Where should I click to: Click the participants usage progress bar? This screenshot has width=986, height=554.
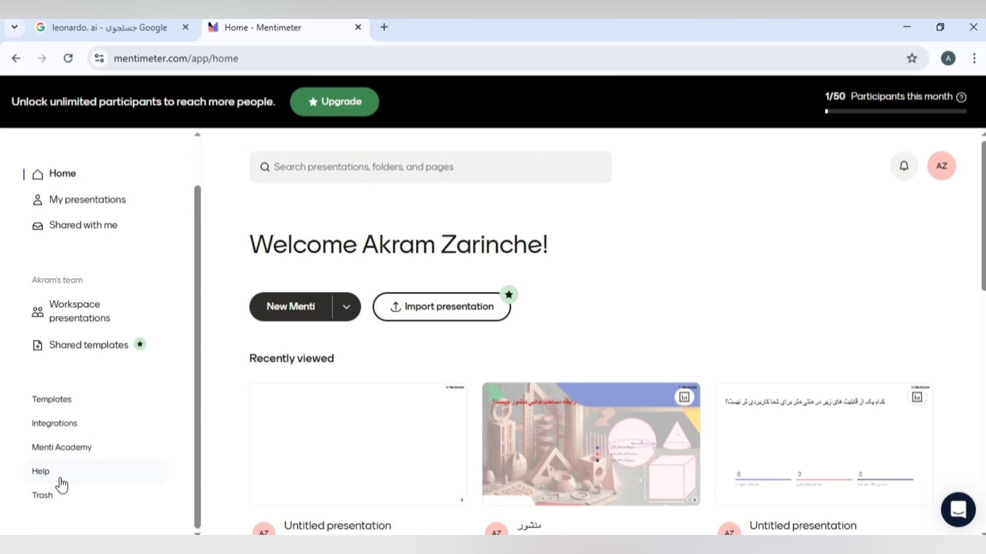(x=896, y=111)
